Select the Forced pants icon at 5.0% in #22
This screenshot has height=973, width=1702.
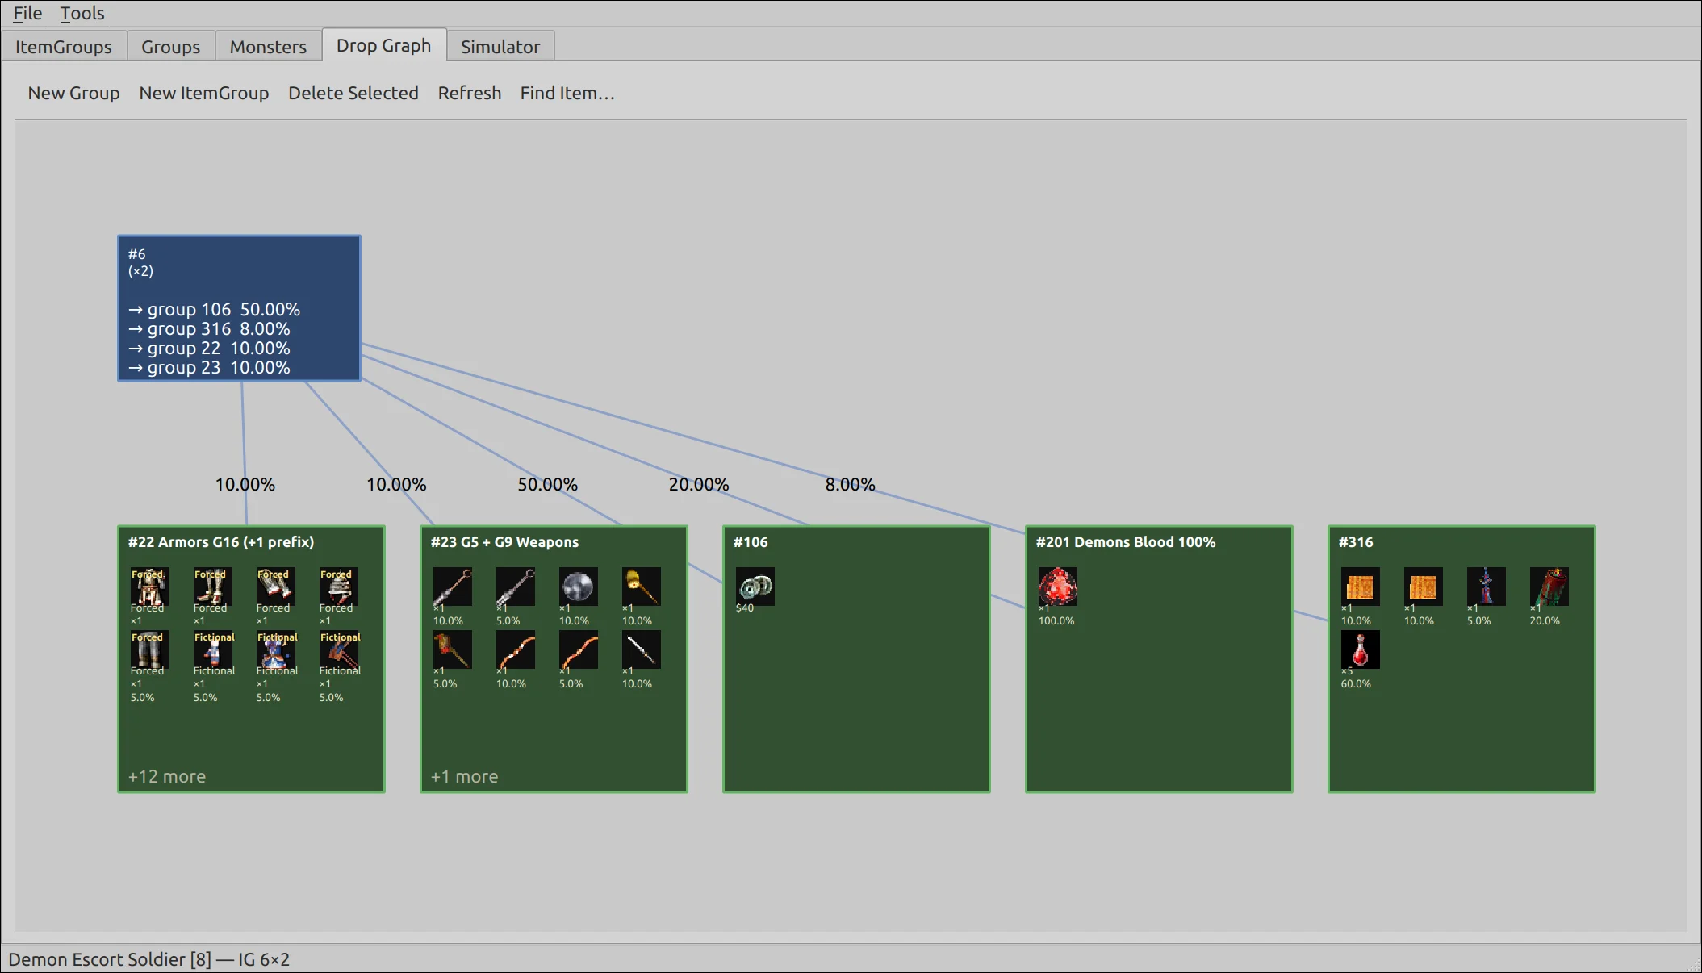click(149, 649)
